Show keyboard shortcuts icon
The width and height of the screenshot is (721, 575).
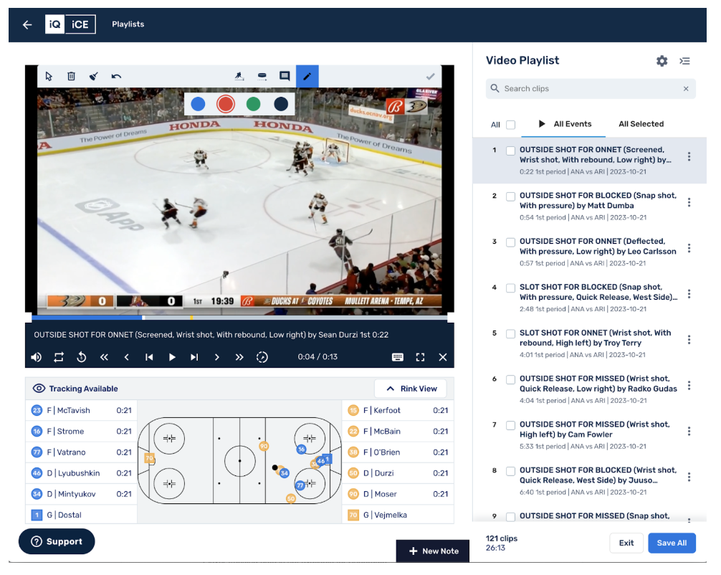[x=398, y=358]
